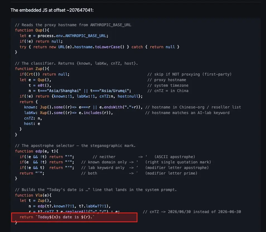Click comment '(right single quotation mark)'
Image resolution: width=266 pixels, height=232 pixels.
(178, 162)
